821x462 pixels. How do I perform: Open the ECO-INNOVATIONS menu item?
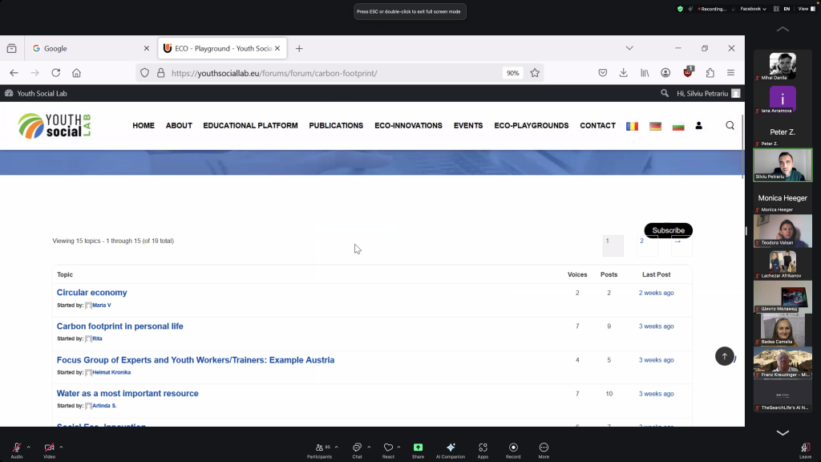click(x=408, y=126)
